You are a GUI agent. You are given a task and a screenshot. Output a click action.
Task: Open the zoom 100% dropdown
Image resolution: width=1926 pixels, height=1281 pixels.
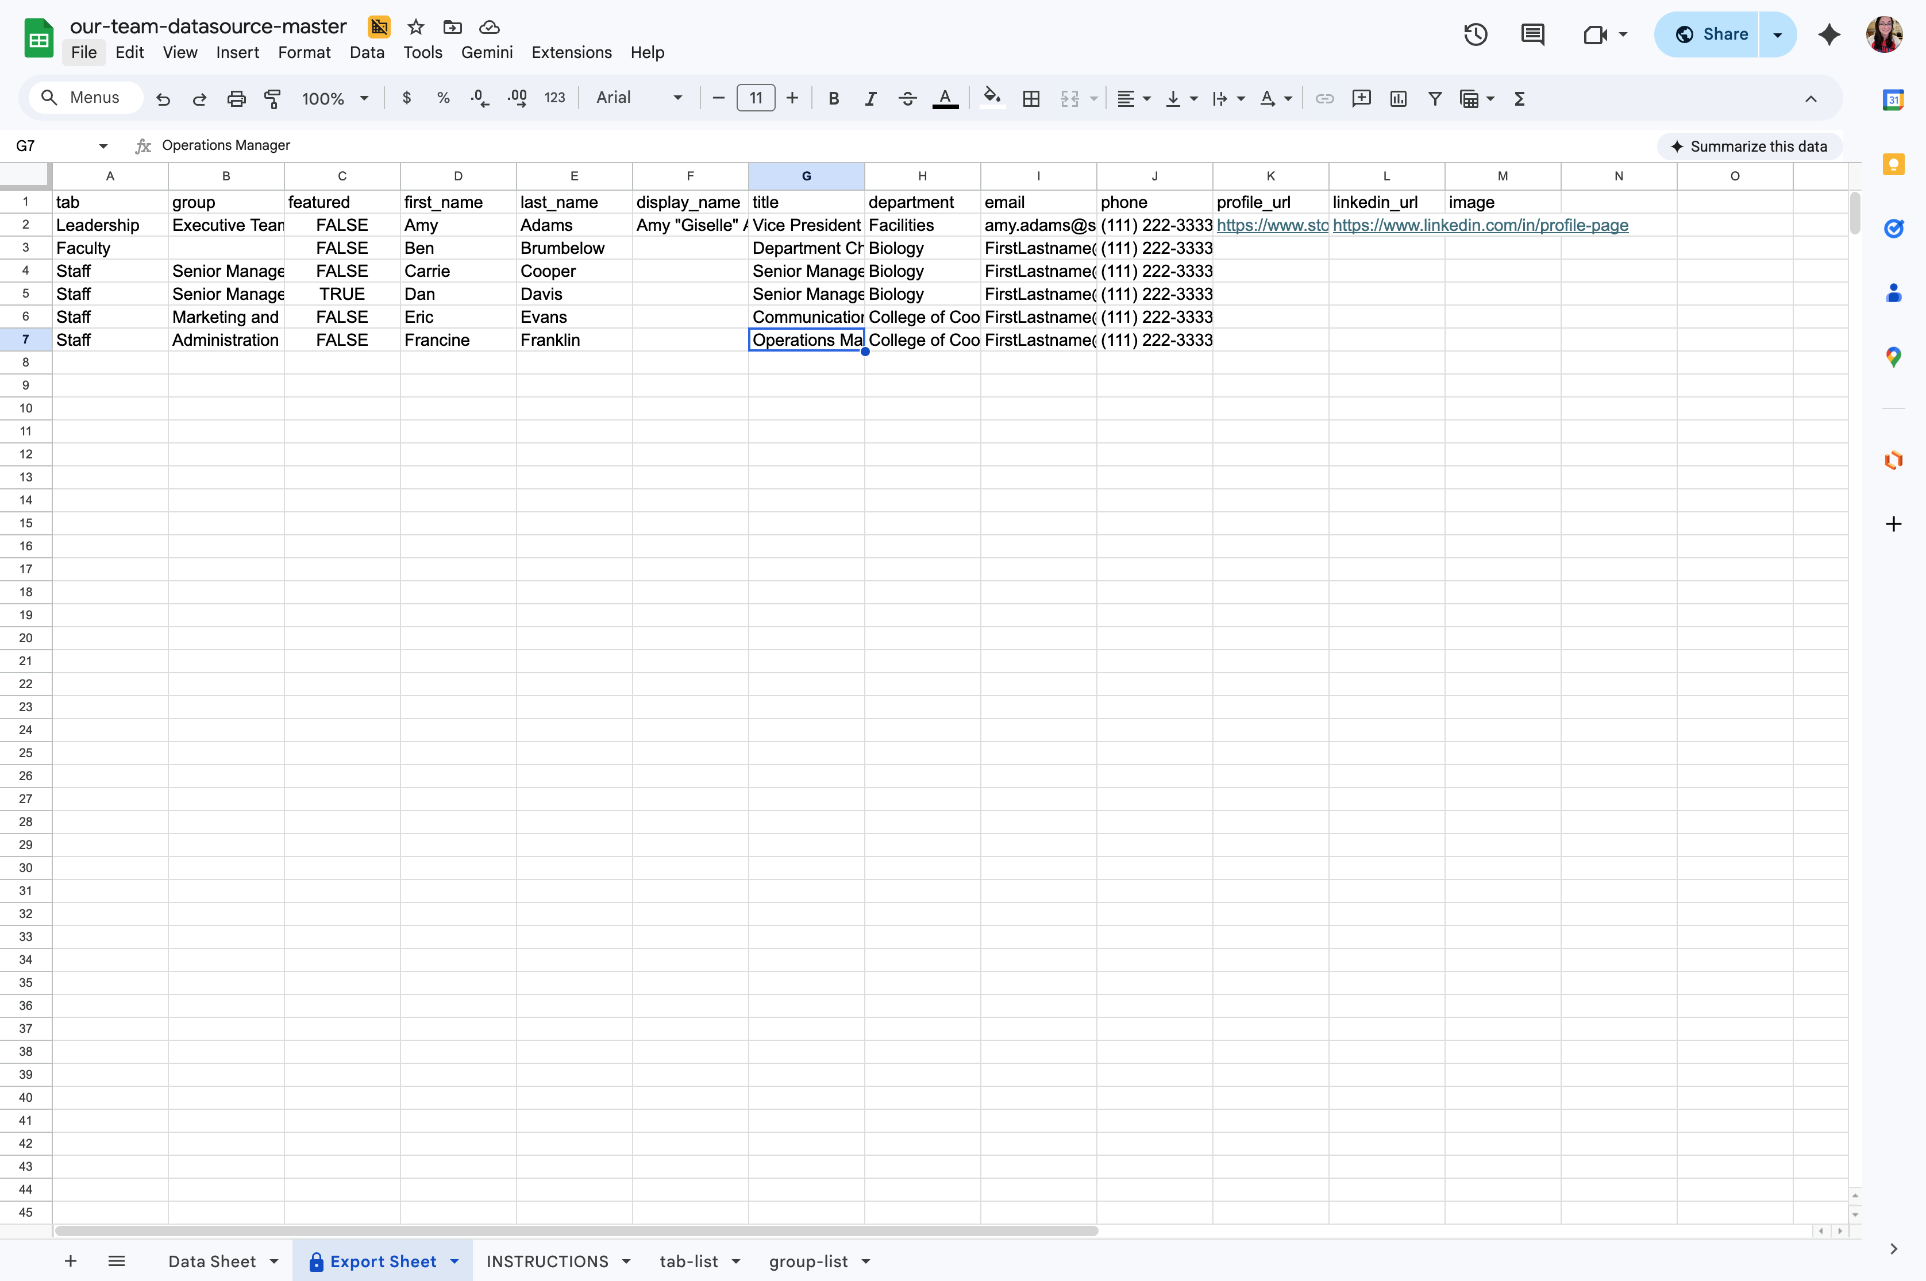336,99
